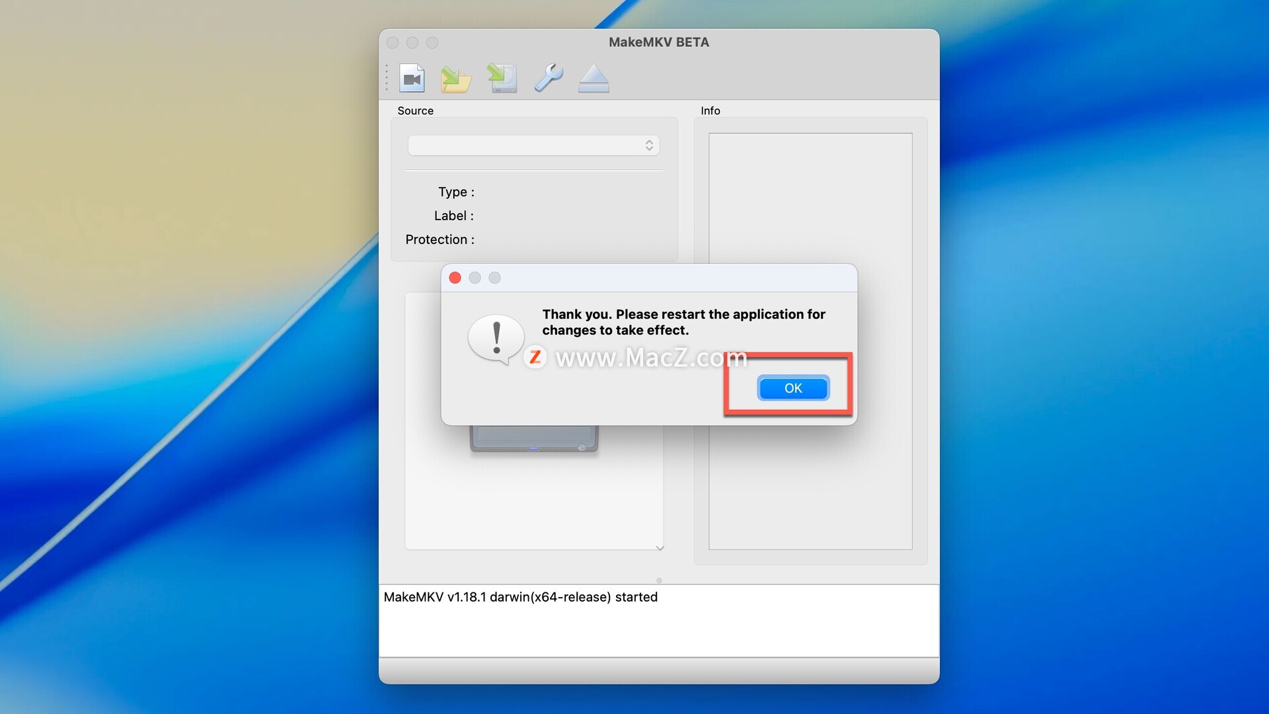Image resolution: width=1269 pixels, height=714 pixels.
Task: Open Preferences via the wrench icon
Action: (549, 78)
